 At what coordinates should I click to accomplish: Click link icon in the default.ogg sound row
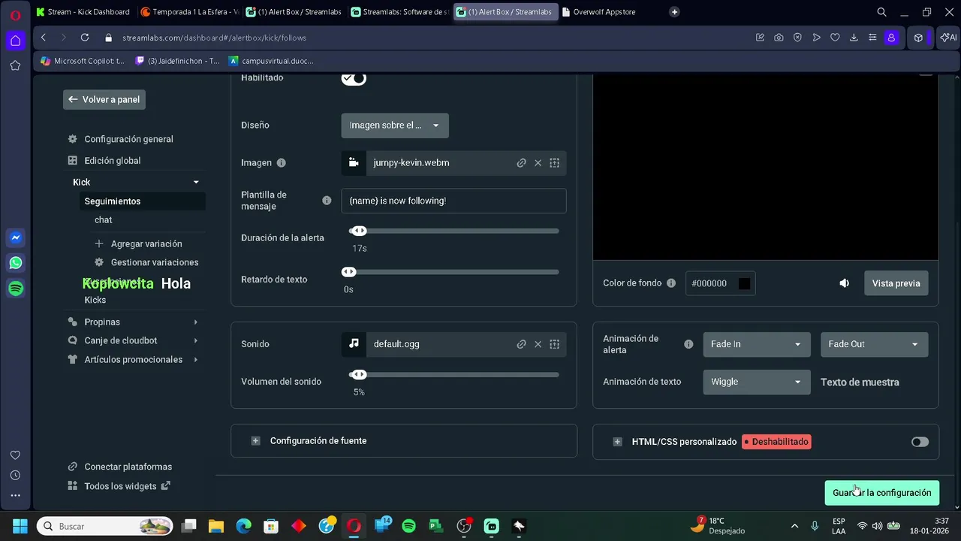521,344
